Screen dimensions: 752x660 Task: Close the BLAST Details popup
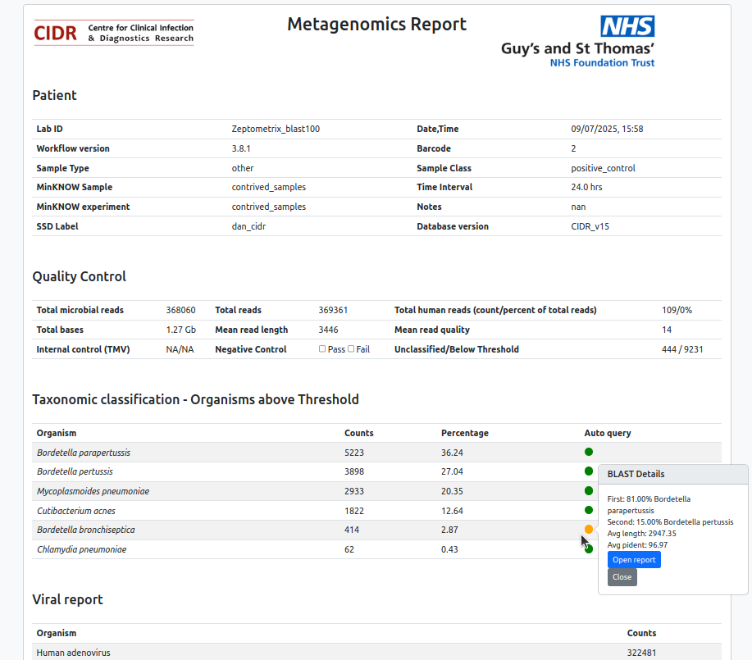click(x=622, y=577)
